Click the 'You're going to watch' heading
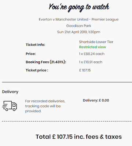 coord(79,7)
